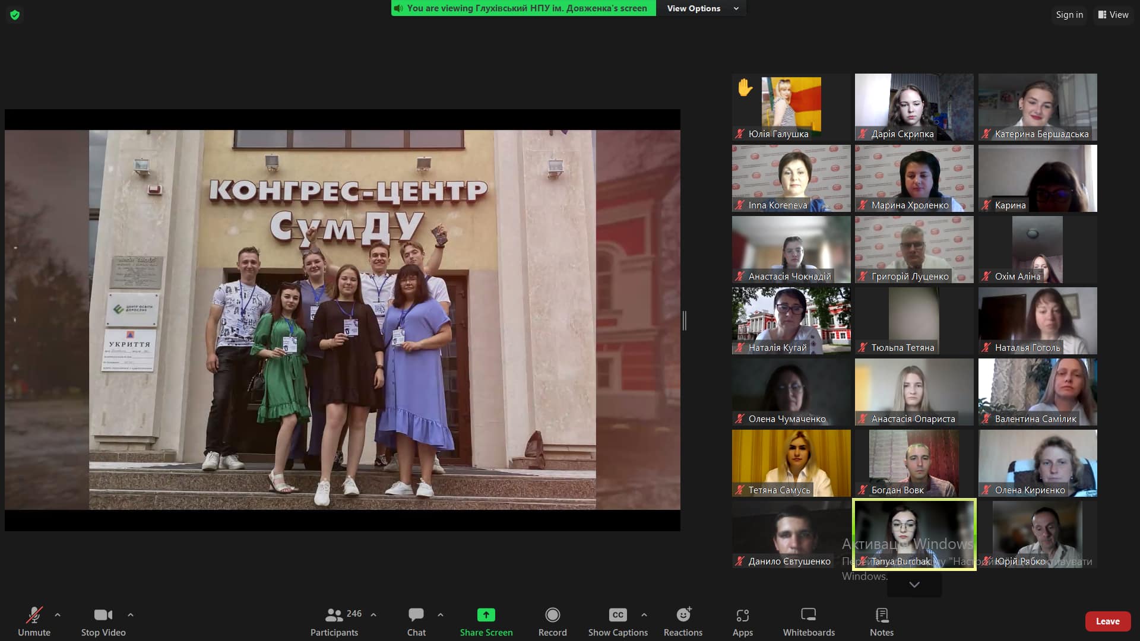Expand audio options arrow next to Unmute
Viewport: 1140px width, 641px height.
[58, 615]
